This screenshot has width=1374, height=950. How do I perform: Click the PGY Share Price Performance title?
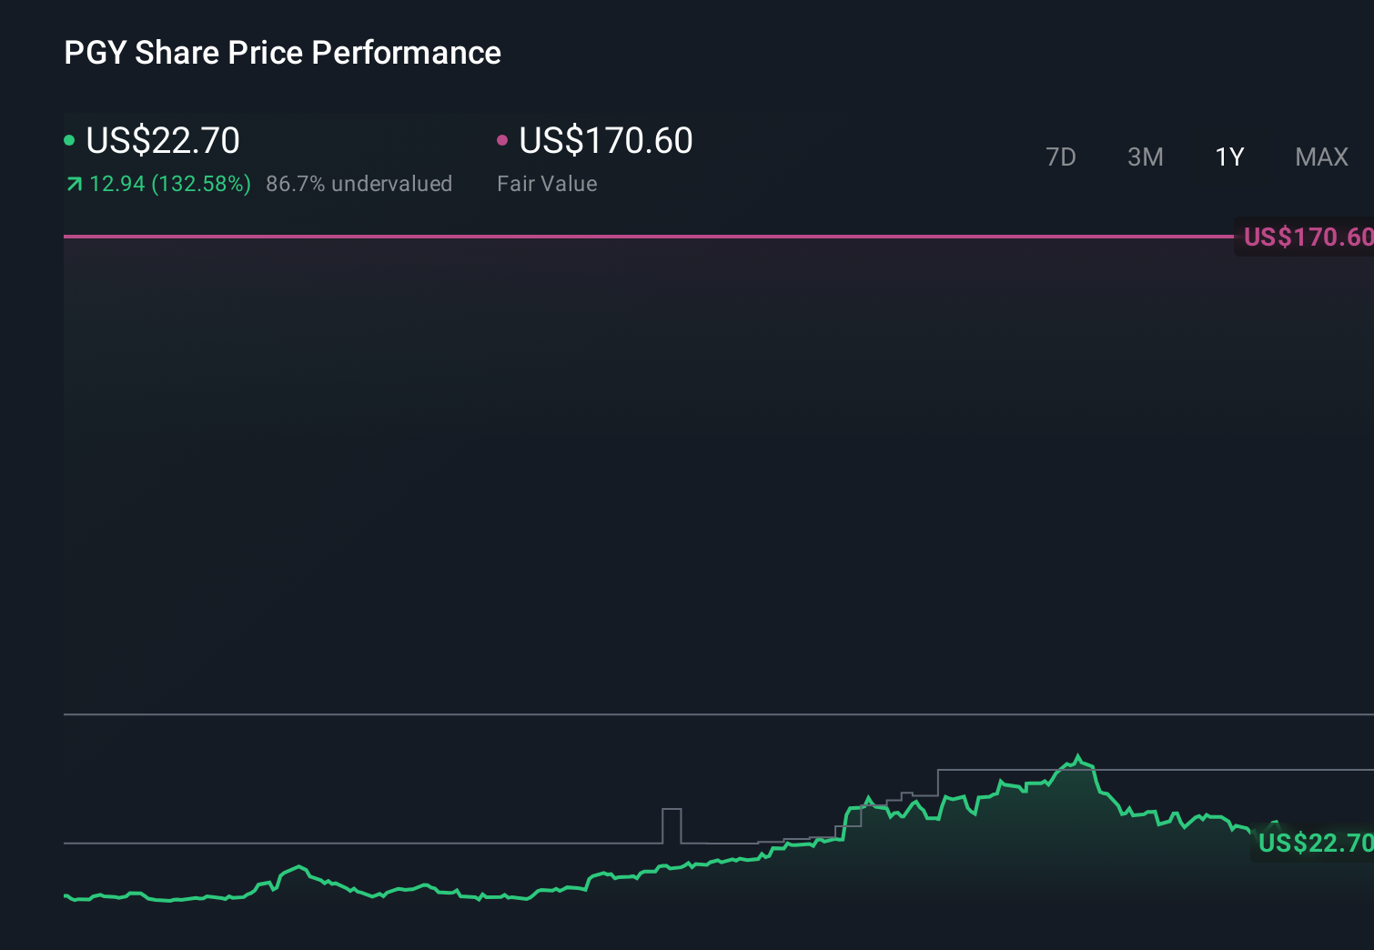(x=282, y=53)
